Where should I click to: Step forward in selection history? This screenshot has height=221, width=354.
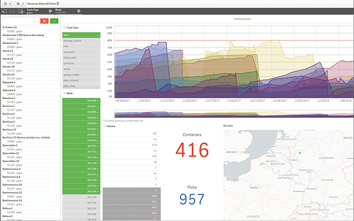point(12,11)
